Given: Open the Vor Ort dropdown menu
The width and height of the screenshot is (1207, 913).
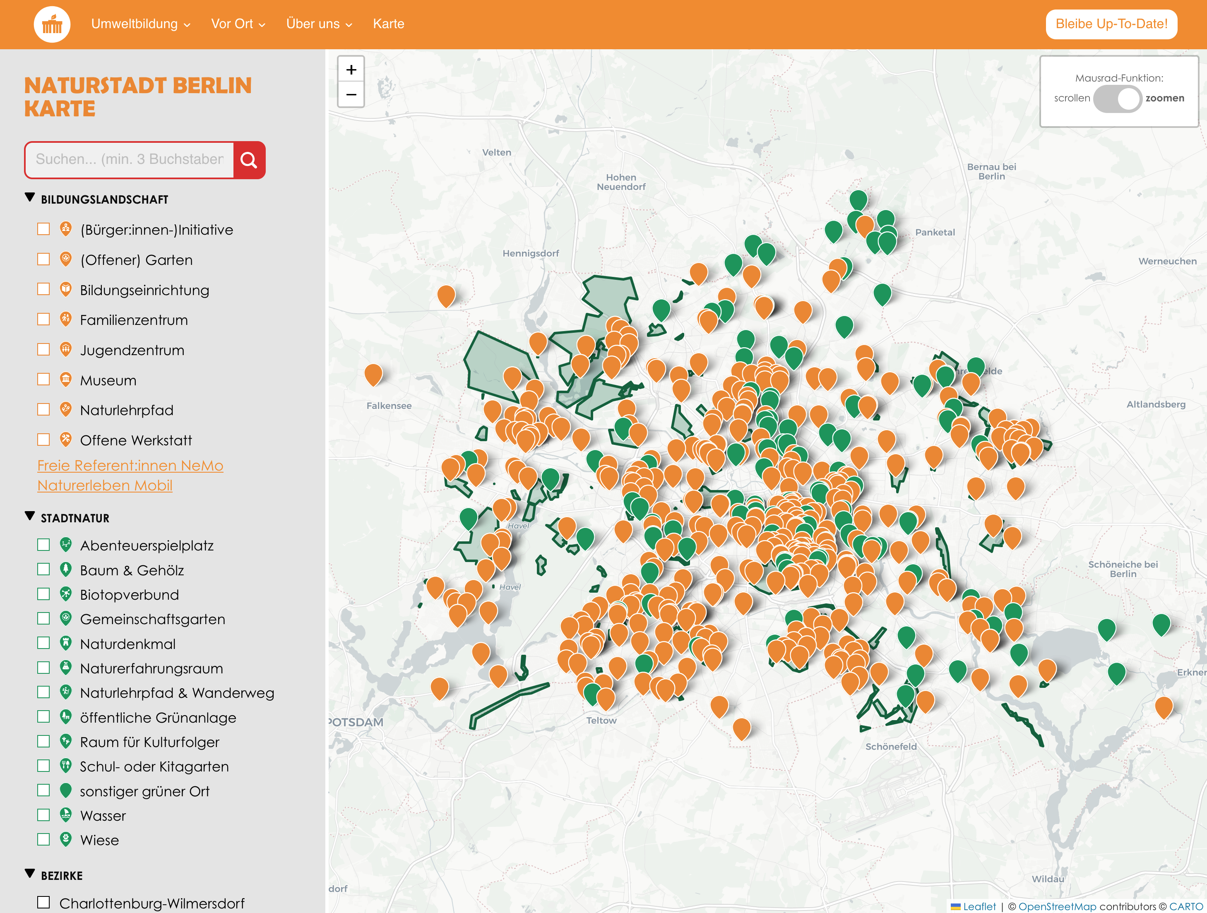Looking at the screenshot, I should [x=238, y=24].
